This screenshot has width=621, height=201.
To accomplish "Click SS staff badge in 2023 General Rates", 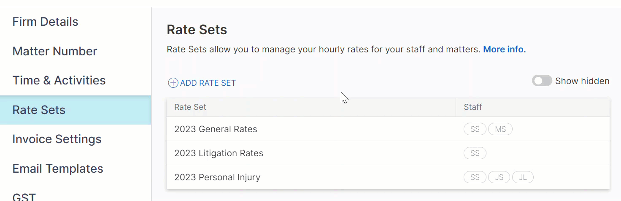I will click(x=475, y=129).
